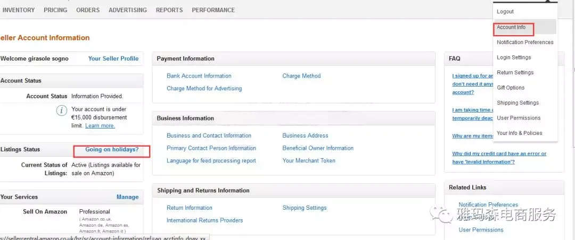Open Charge Method for Advertising
The width and height of the screenshot is (575, 240).
(204, 89)
